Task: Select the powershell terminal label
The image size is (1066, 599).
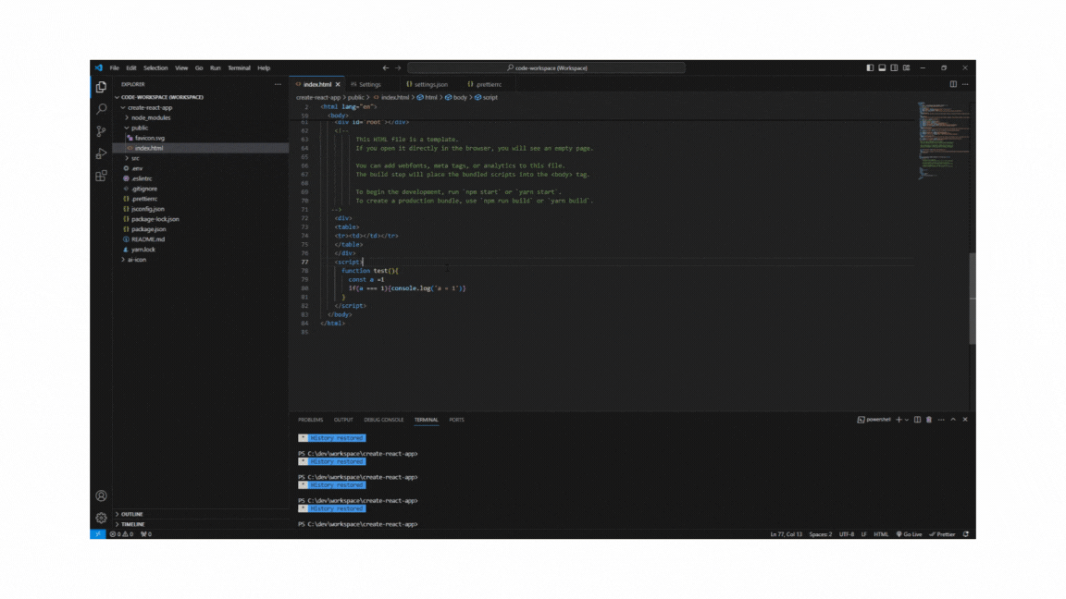Action: (x=874, y=420)
